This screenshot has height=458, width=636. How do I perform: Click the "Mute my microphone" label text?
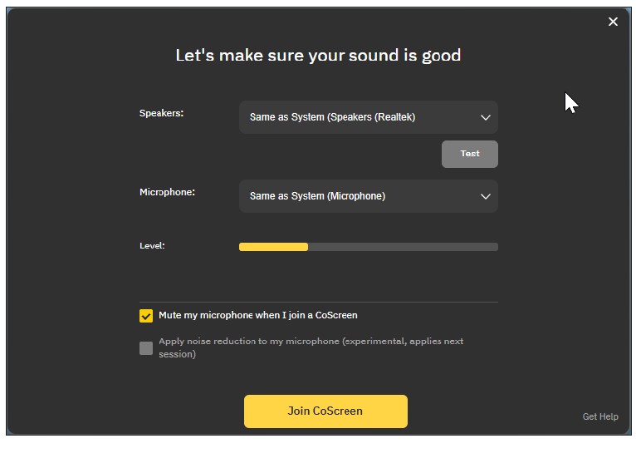click(257, 316)
